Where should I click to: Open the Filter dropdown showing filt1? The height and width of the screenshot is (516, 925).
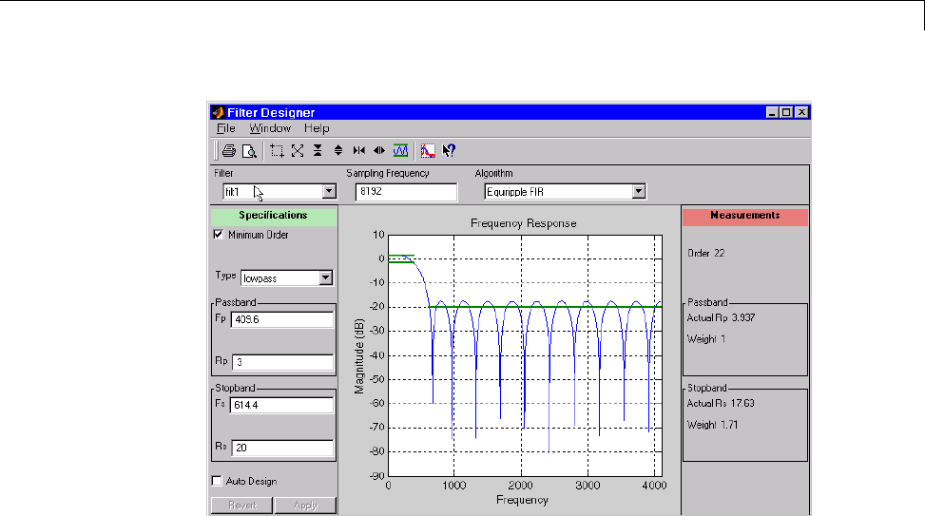click(x=329, y=192)
